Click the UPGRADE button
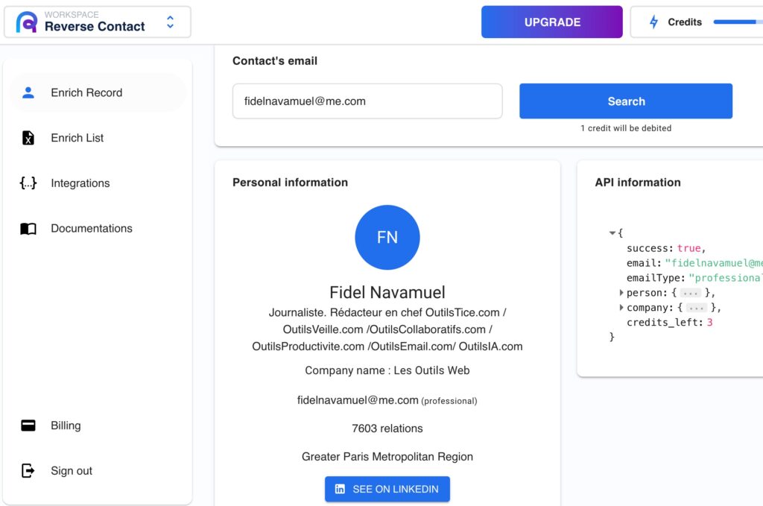 click(x=552, y=22)
